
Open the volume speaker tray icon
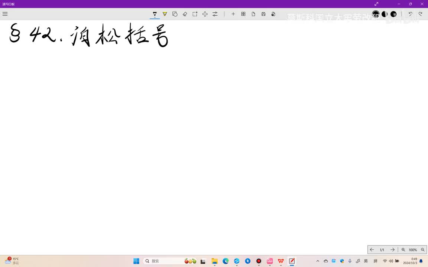(391, 261)
